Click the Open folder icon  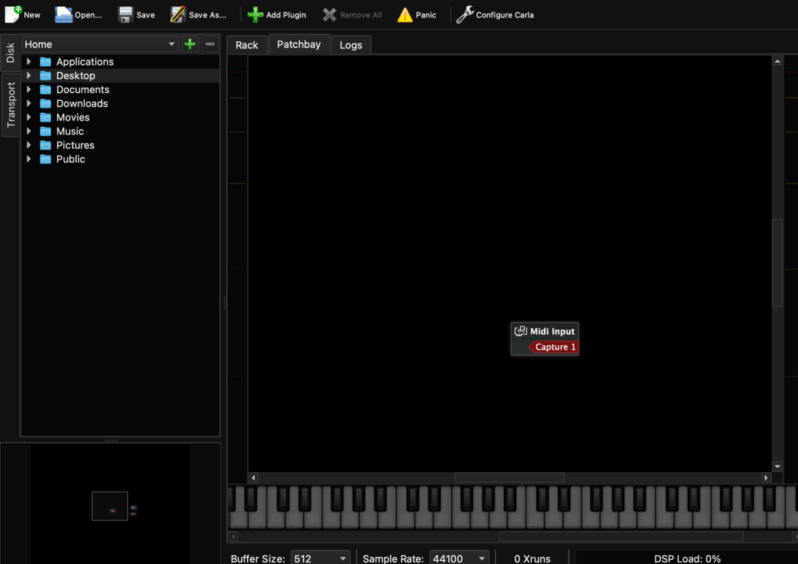64,14
